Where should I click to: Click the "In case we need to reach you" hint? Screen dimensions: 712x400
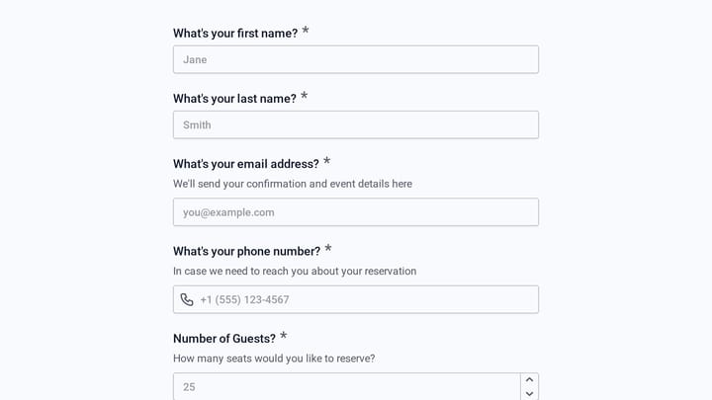tap(295, 272)
